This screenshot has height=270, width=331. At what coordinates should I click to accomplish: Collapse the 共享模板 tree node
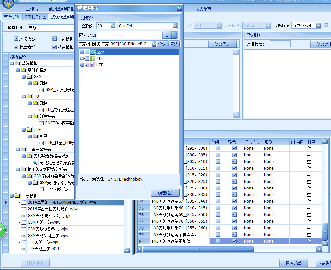(12, 196)
